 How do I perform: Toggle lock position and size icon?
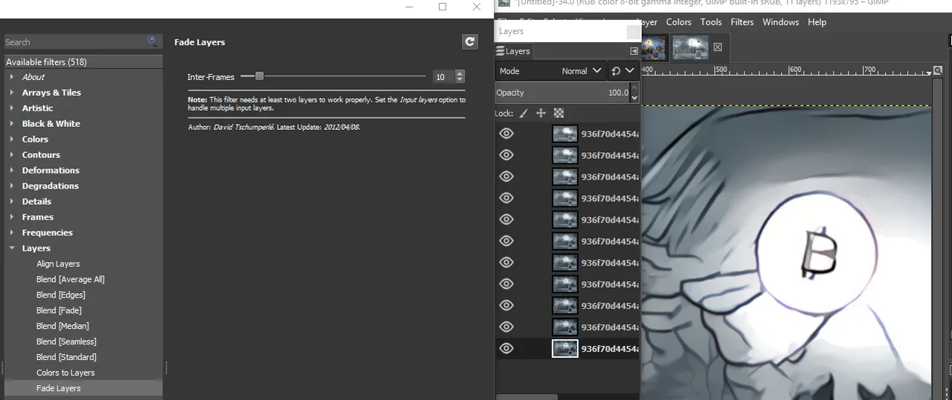541,114
